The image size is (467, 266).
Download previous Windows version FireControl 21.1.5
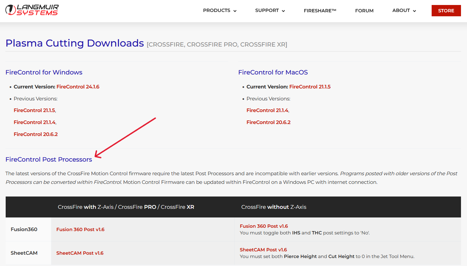point(34,110)
